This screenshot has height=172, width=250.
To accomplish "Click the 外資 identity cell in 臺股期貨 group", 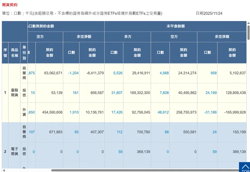I will coord(24,112).
